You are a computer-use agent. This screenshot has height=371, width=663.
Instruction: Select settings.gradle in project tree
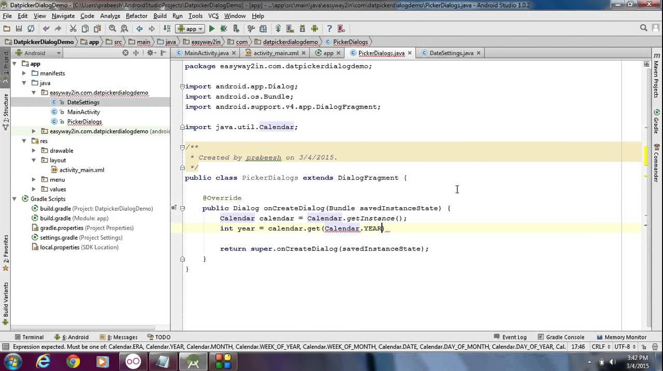coord(81,238)
